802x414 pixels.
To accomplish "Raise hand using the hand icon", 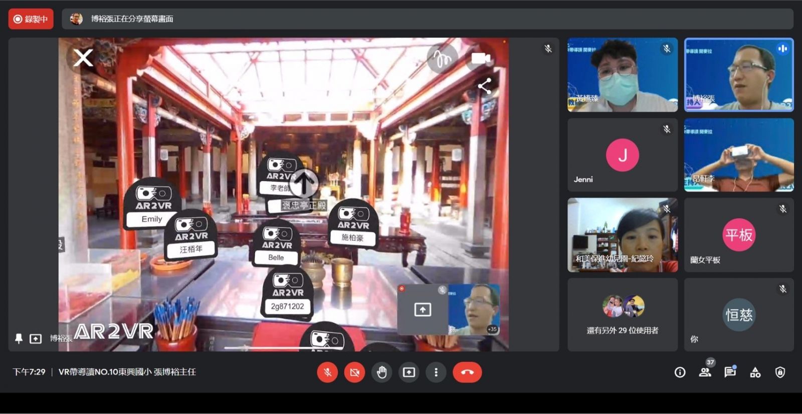I will point(382,372).
